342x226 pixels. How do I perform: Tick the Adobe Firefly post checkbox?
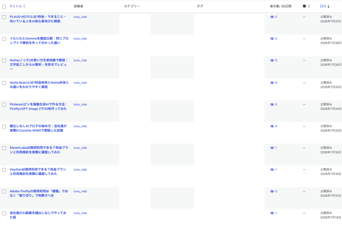tap(4, 192)
